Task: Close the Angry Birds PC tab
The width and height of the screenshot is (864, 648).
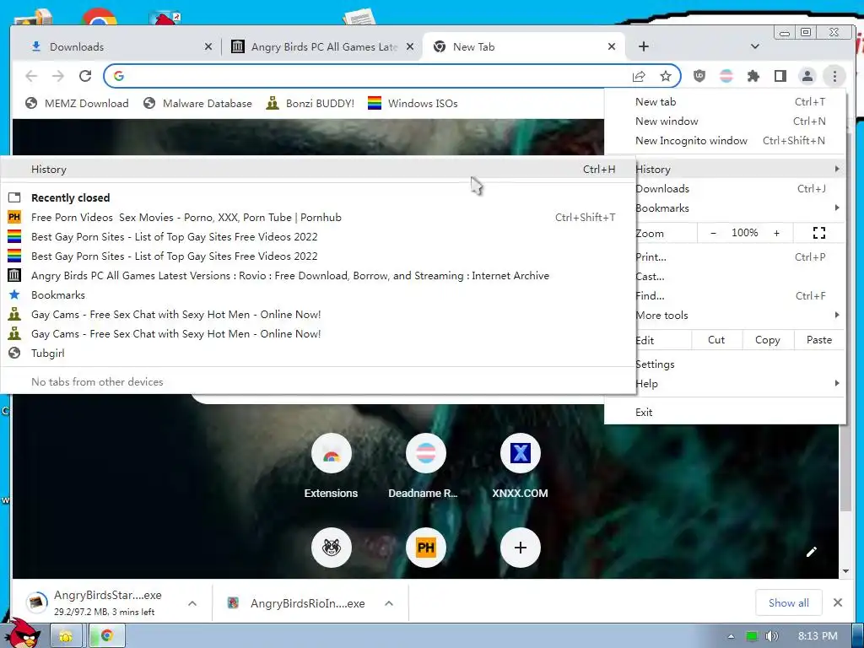Action: click(410, 47)
